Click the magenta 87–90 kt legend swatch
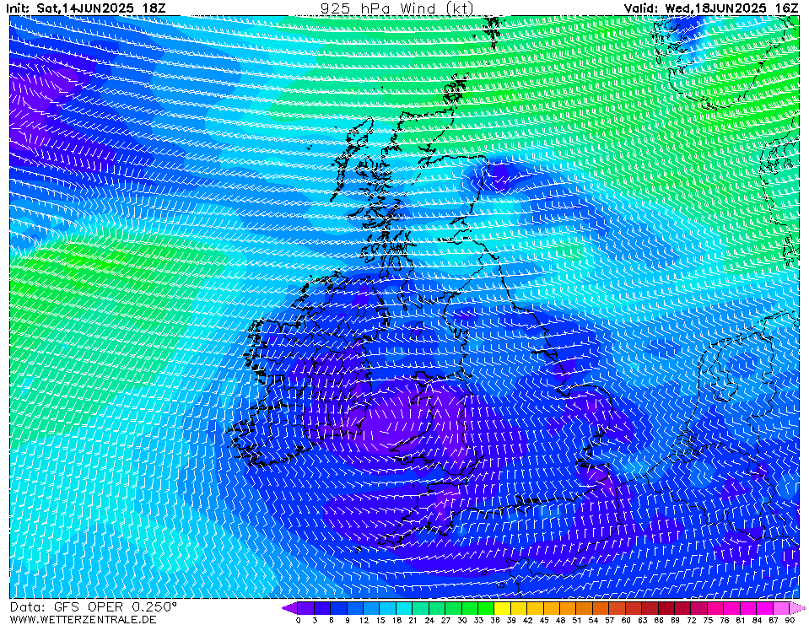This screenshot has width=809, height=625. [x=781, y=608]
